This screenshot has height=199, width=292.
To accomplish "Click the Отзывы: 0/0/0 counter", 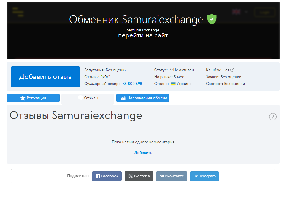I will click(x=98, y=77).
